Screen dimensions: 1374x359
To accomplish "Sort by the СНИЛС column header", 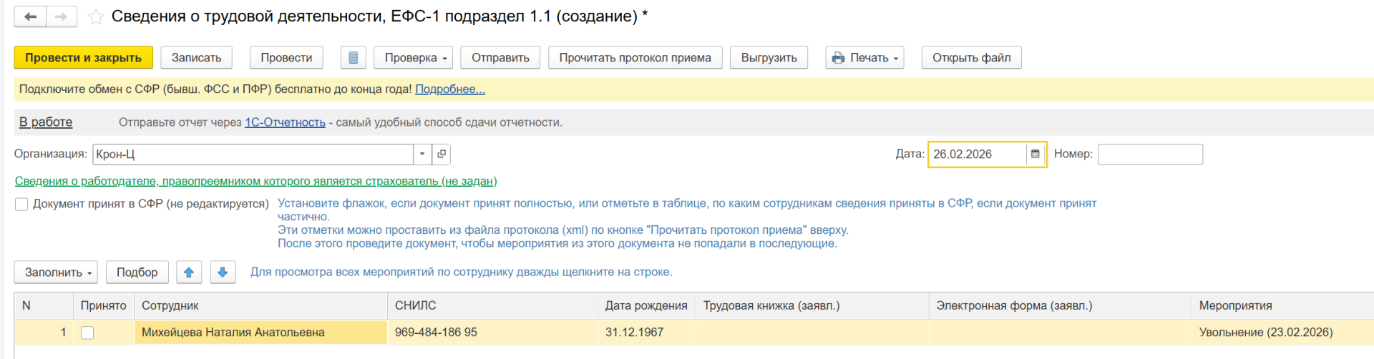I will (x=415, y=306).
